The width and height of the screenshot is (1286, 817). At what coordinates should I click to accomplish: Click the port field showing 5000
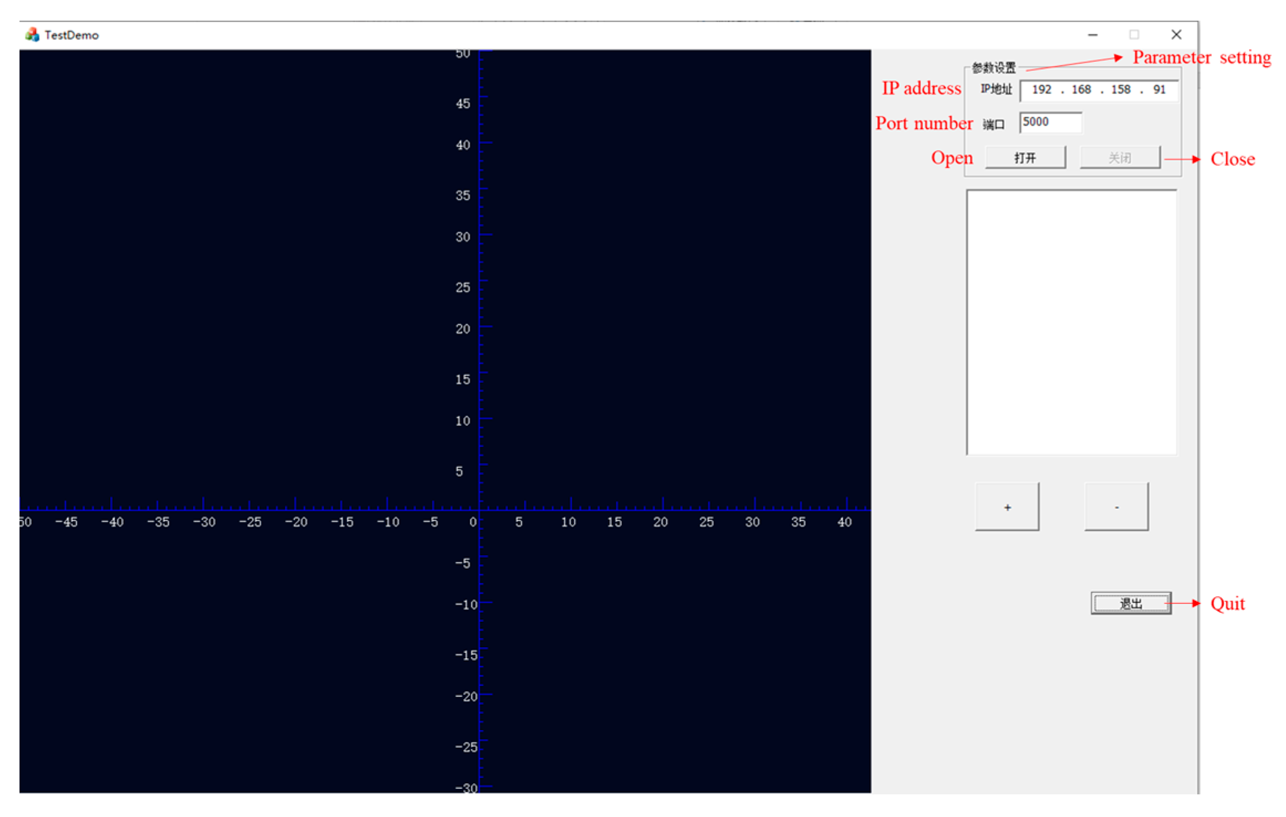[1050, 122]
